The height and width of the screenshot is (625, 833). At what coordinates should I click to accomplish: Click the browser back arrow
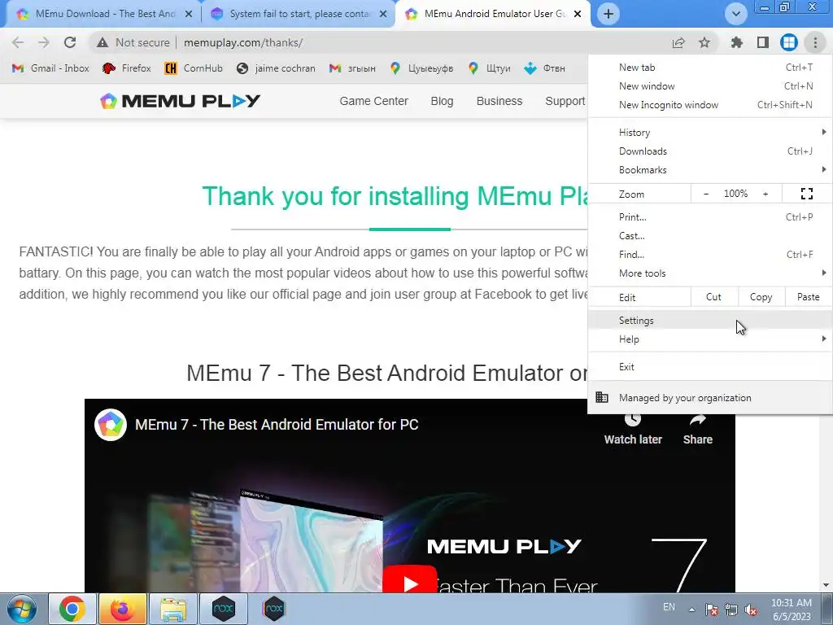coord(18,42)
